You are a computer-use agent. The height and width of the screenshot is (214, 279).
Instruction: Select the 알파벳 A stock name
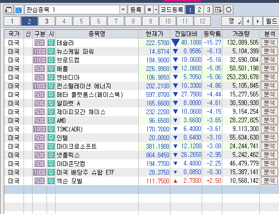[69, 103]
